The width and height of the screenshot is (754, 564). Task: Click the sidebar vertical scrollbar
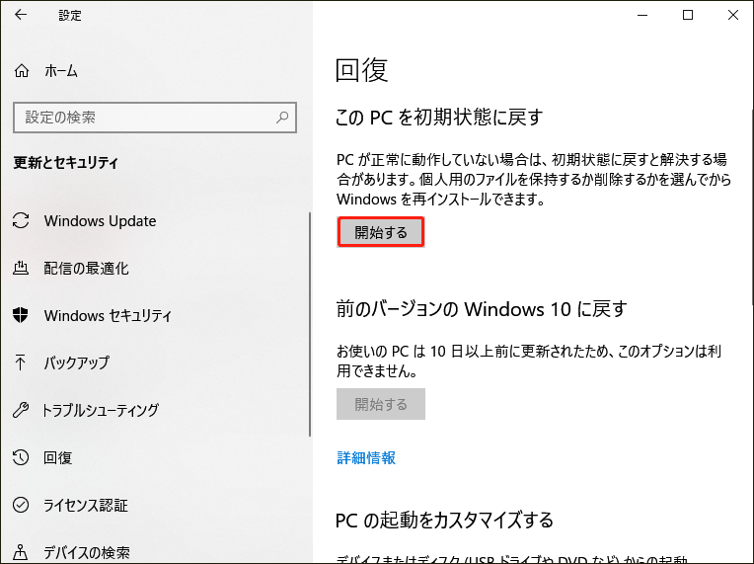(x=310, y=325)
